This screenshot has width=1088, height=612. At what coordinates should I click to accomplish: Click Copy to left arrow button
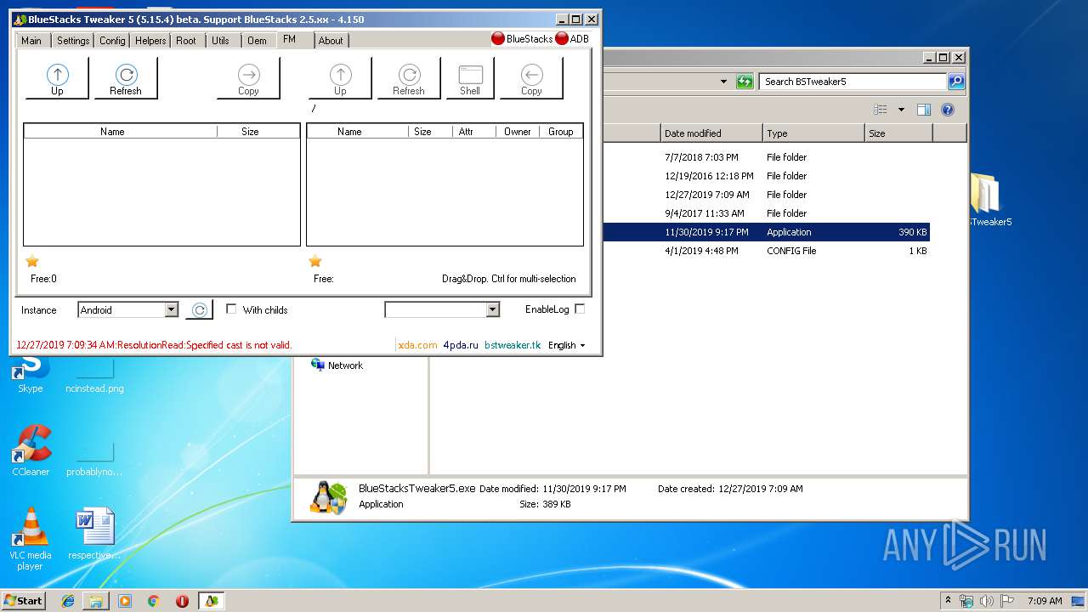pyautogui.click(x=531, y=78)
